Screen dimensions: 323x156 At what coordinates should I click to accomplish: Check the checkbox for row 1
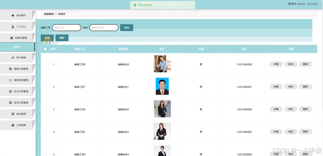45,64
